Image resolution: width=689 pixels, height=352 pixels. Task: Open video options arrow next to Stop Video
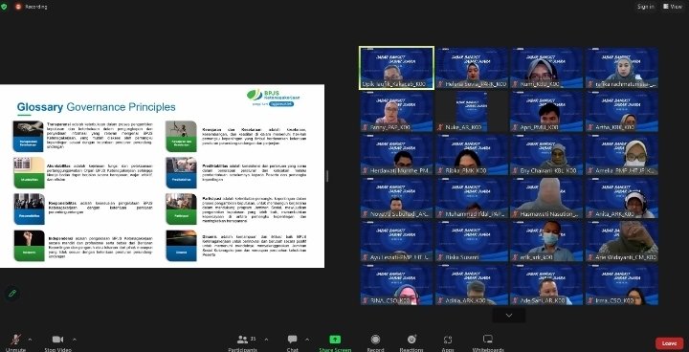[x=75, y=340]
